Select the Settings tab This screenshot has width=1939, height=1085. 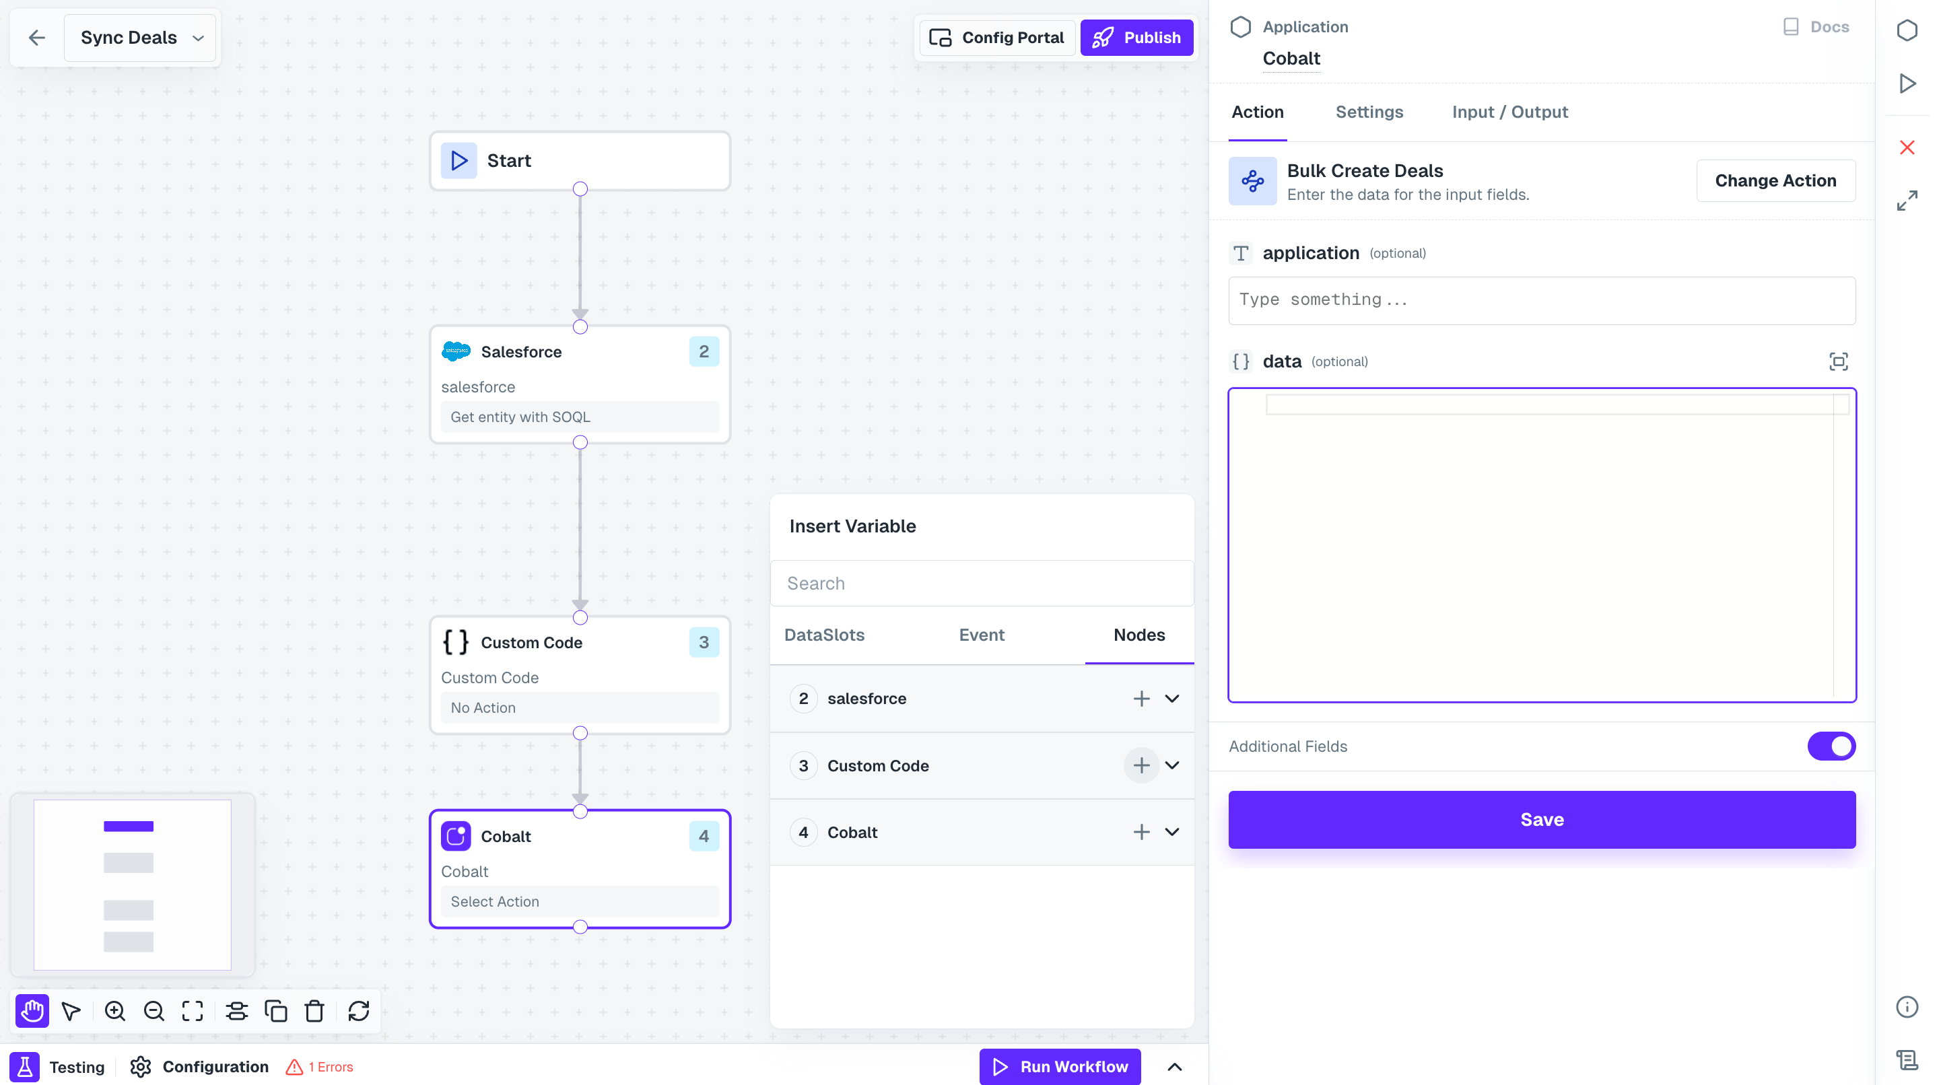click(1369, 112)
